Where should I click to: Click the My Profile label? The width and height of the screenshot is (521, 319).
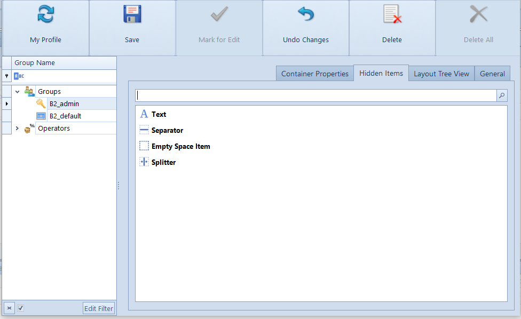(x=45, y=40)
